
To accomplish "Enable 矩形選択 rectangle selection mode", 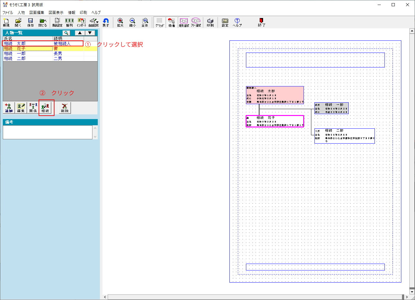I will (184, 22).
